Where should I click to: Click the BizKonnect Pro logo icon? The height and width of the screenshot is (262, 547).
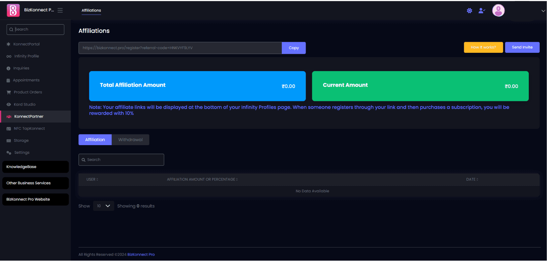[13, 10]
